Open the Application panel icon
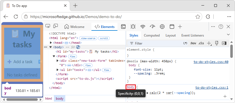Viewport: 235px width, 103px height. (172, 27)
